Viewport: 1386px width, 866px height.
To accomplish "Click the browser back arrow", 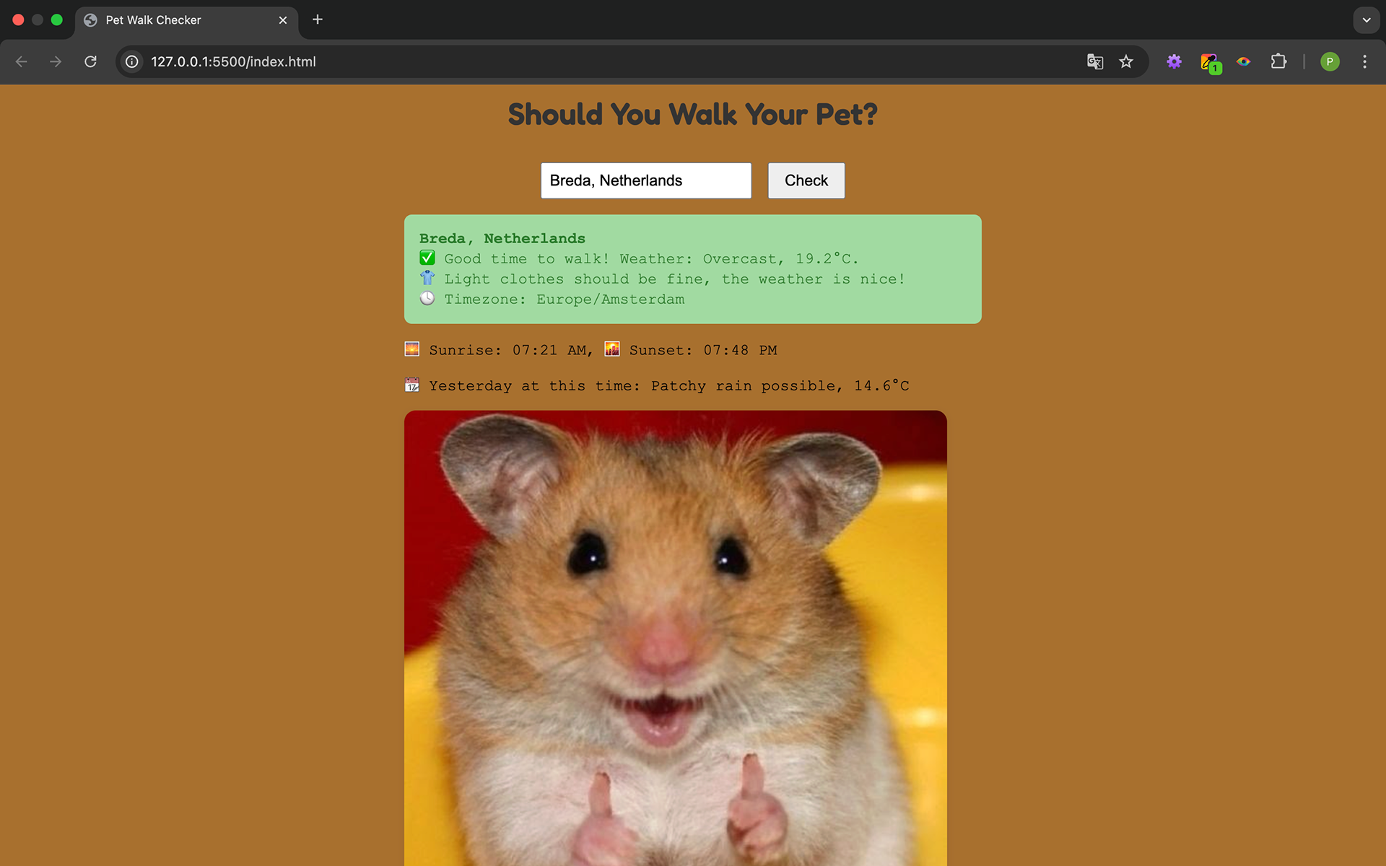I will pyautogui.click(x=22, y=62).
